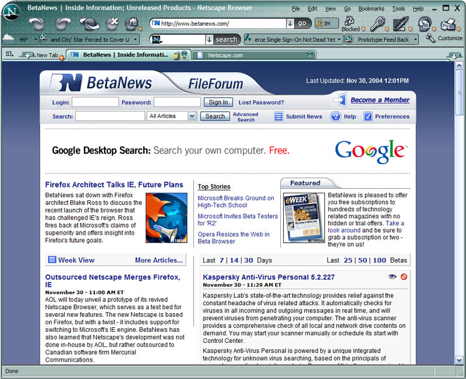This screenshot has height=379, width=466.
Task: Open the All Articles dropdown
Action: 192,116
